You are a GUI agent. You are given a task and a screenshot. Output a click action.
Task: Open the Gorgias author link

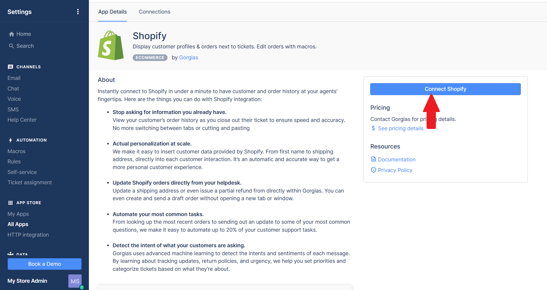(188, 58)
